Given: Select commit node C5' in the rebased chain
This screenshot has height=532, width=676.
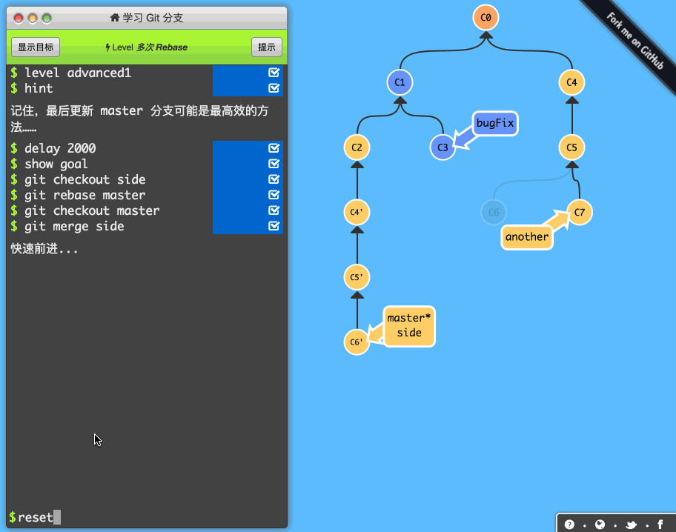Looking at the screenshot, I should [x=357, y=277].
